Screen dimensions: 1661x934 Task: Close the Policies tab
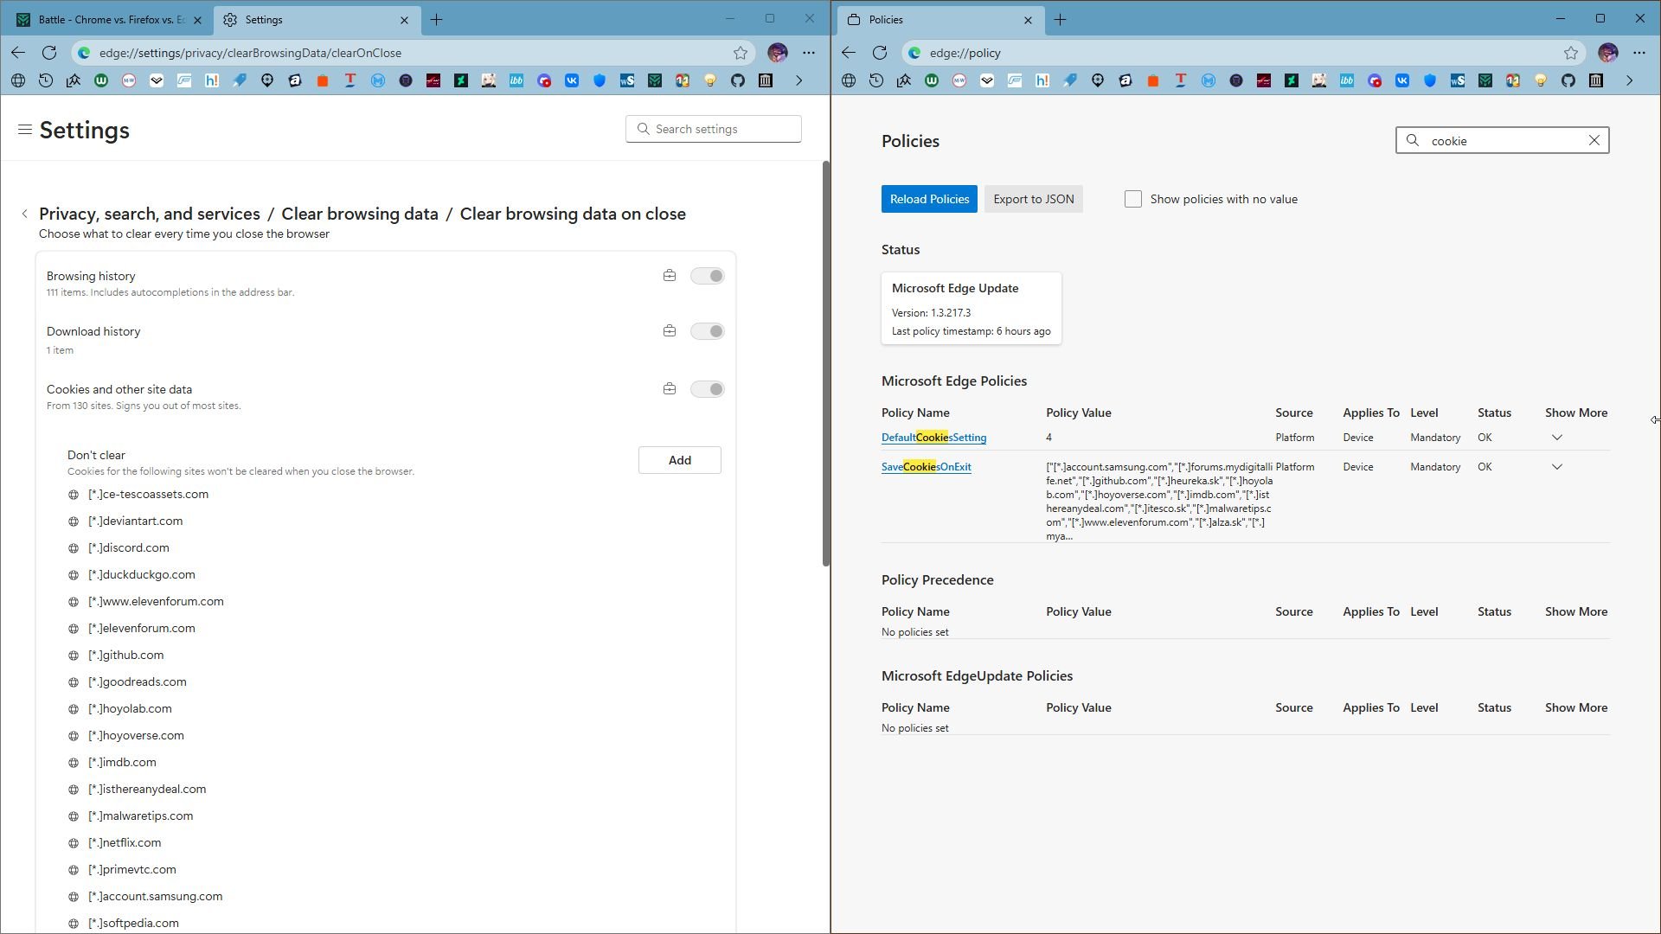(x=1028, y=19)
